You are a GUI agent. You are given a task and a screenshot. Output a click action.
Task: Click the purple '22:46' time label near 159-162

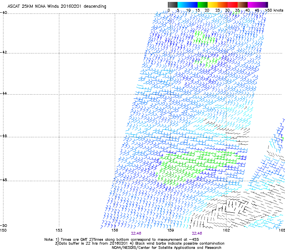pos(197,233)
